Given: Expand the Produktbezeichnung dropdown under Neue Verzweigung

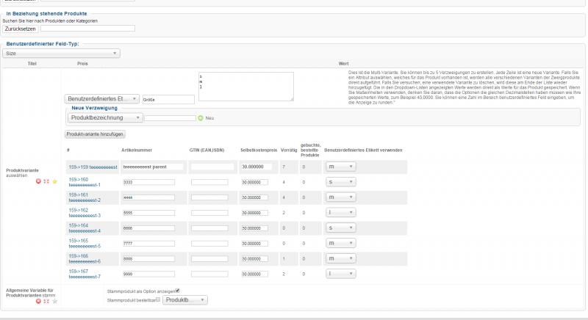Looking at the screenshot, I should point(105,117).
